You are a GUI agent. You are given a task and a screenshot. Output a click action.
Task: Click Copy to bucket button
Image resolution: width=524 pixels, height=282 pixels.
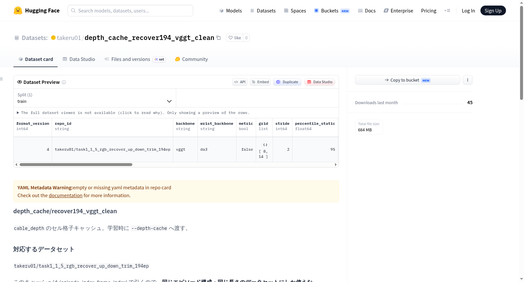click(407, 80)
